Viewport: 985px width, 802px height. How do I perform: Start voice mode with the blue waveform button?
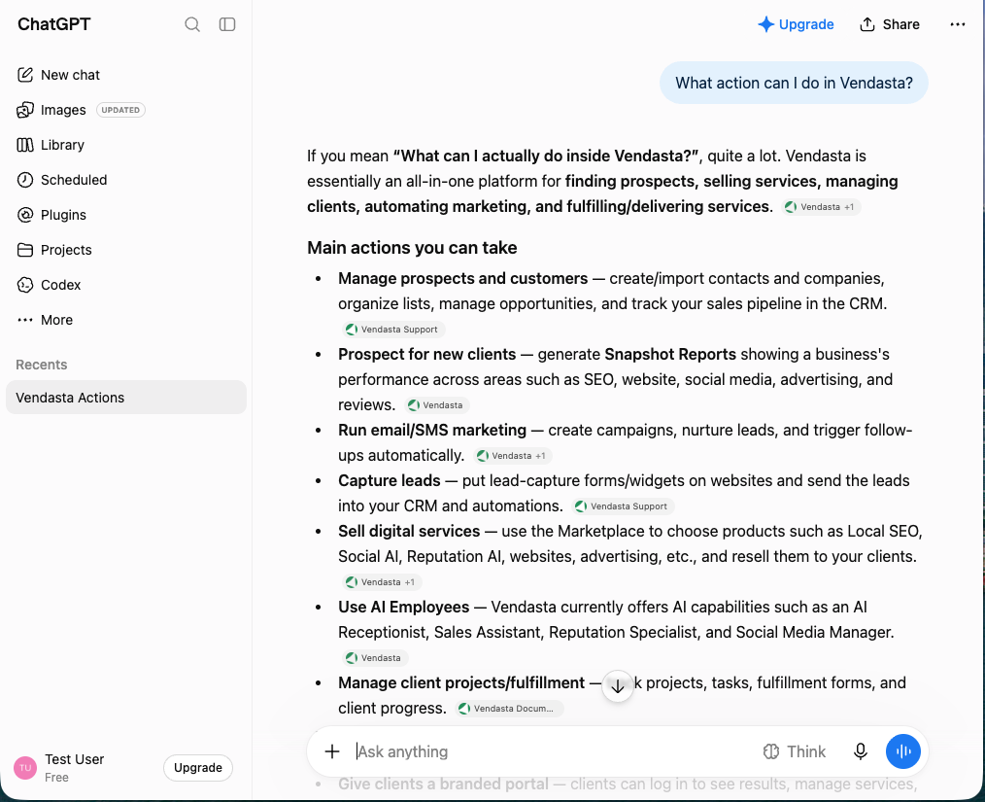903,751
